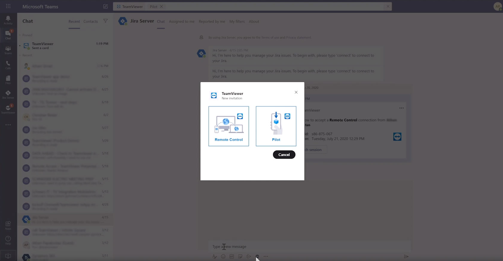Open Help in sidebar

8,240
